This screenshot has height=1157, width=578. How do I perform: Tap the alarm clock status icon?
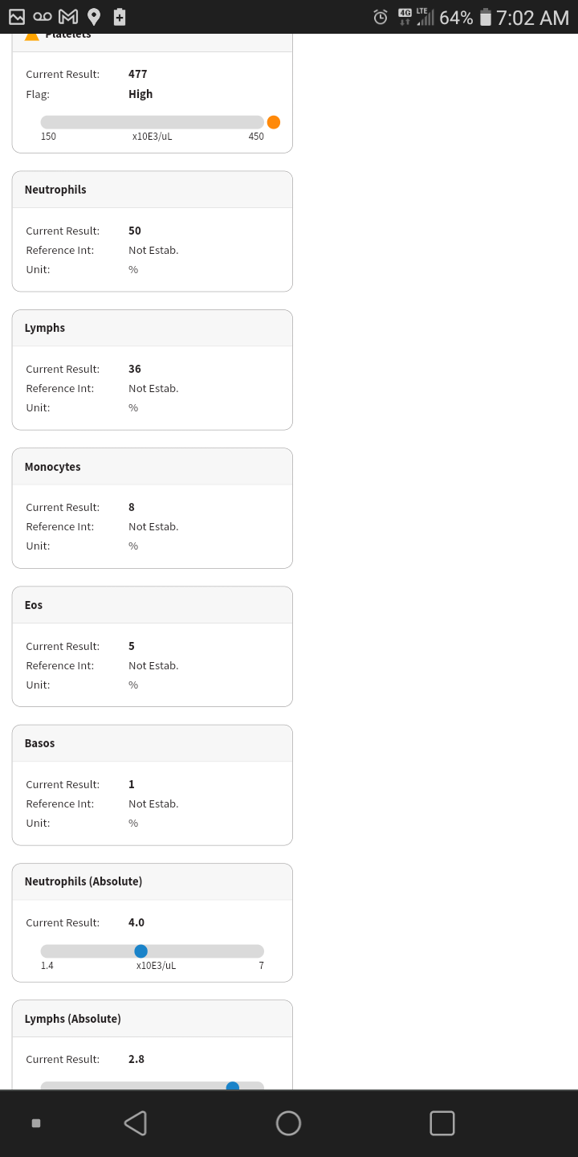tap(381, 17)
